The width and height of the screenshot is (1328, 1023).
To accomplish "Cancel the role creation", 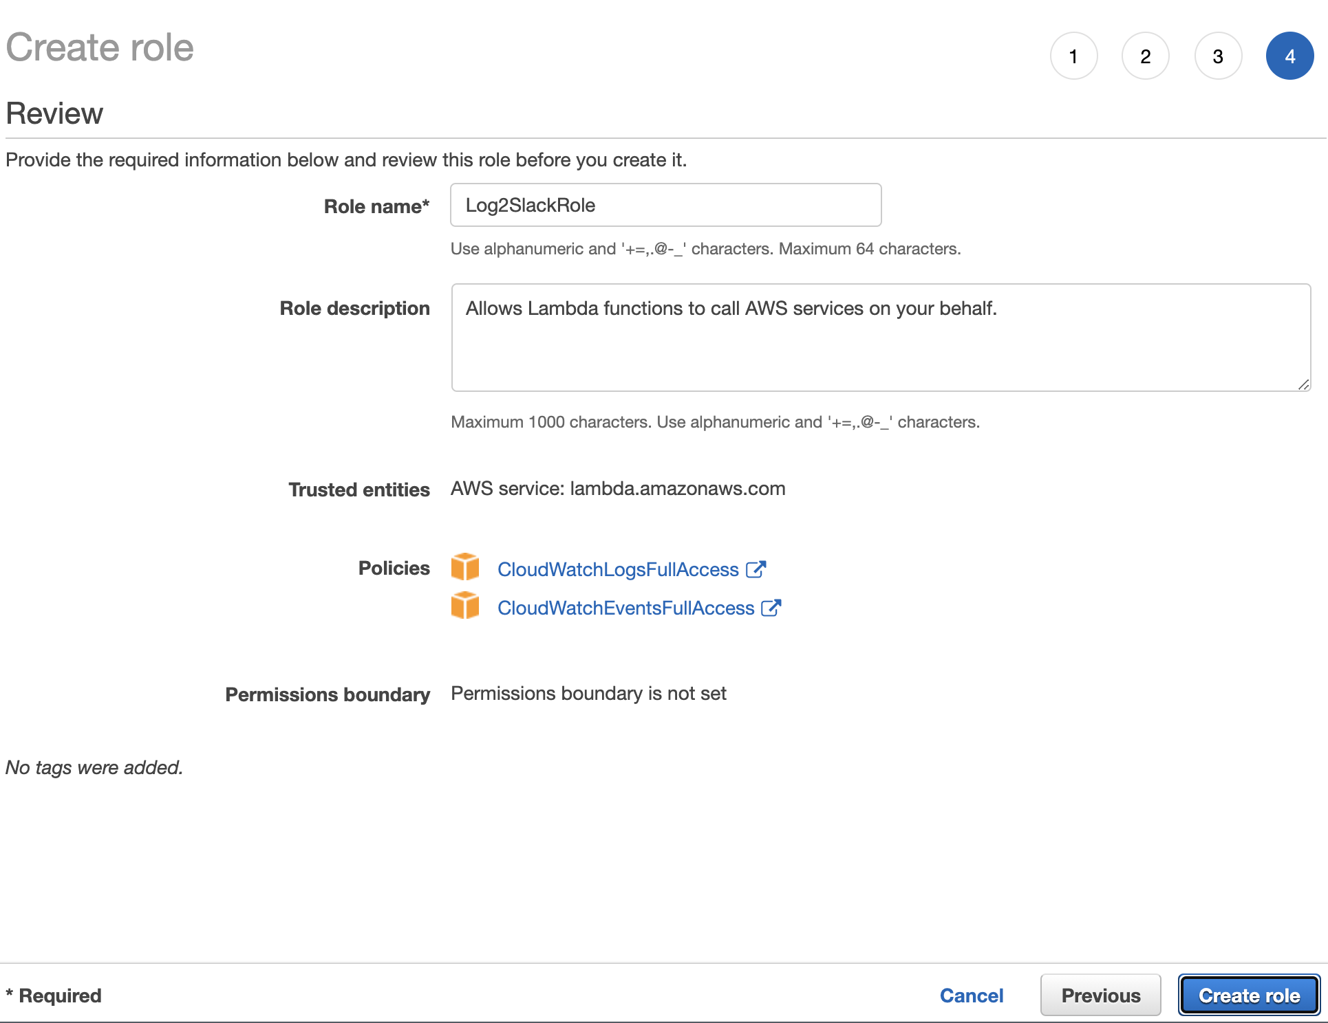I will 972,995.
